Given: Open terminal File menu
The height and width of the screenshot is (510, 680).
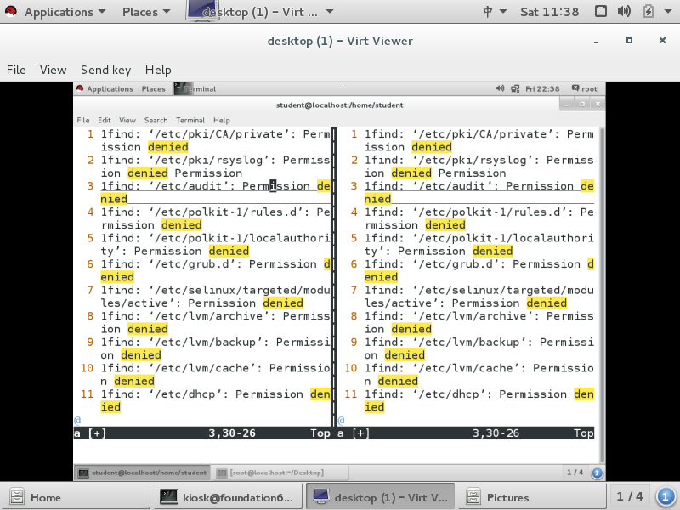Looking at the screenshot, I should click(x=83, y=120).
